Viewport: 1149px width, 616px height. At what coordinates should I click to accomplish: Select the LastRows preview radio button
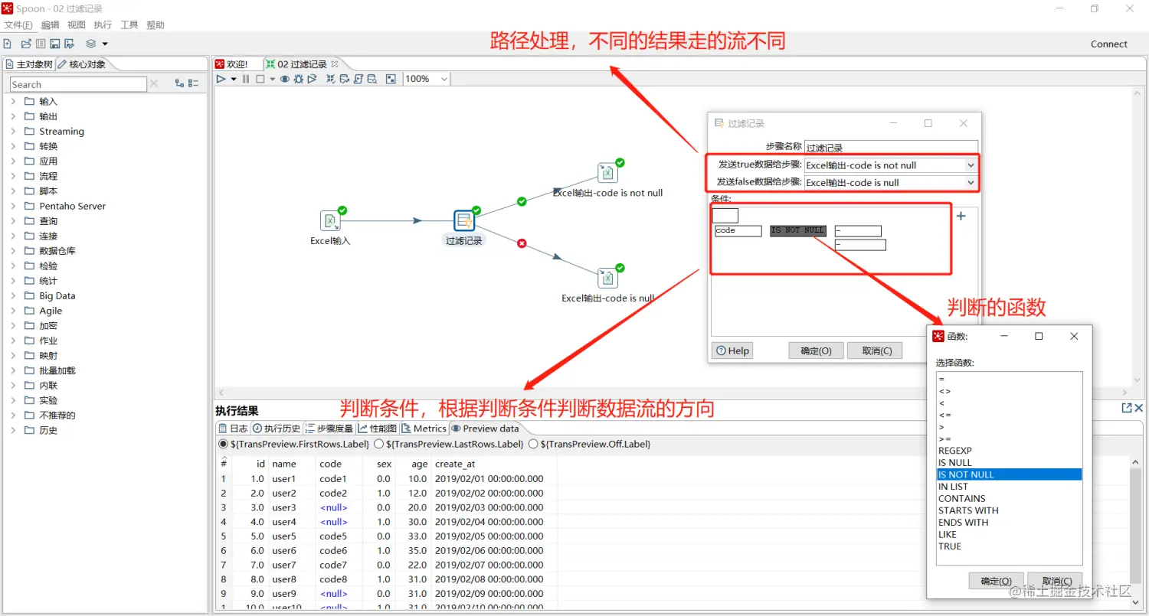click(x=378, y=444)
